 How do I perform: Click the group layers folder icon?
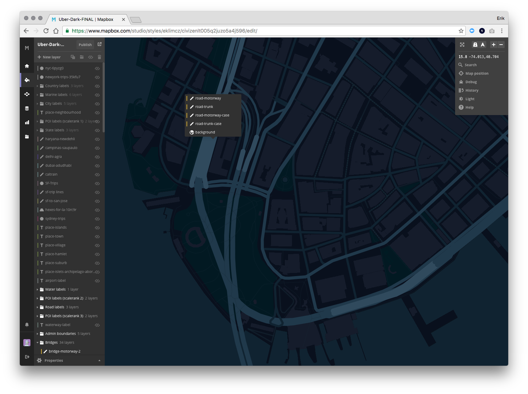[x=82, y=57]
